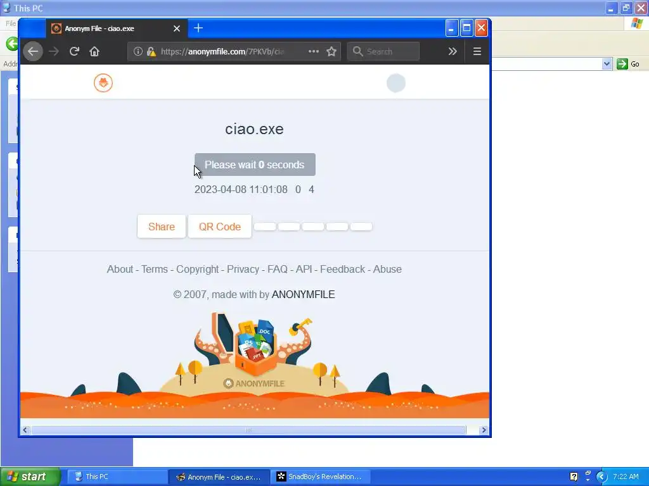Image resolution: width=649 pixels, height=486 pixels.
Task: Click the ciao.exe file name heading
Action: tap(254, 129)
